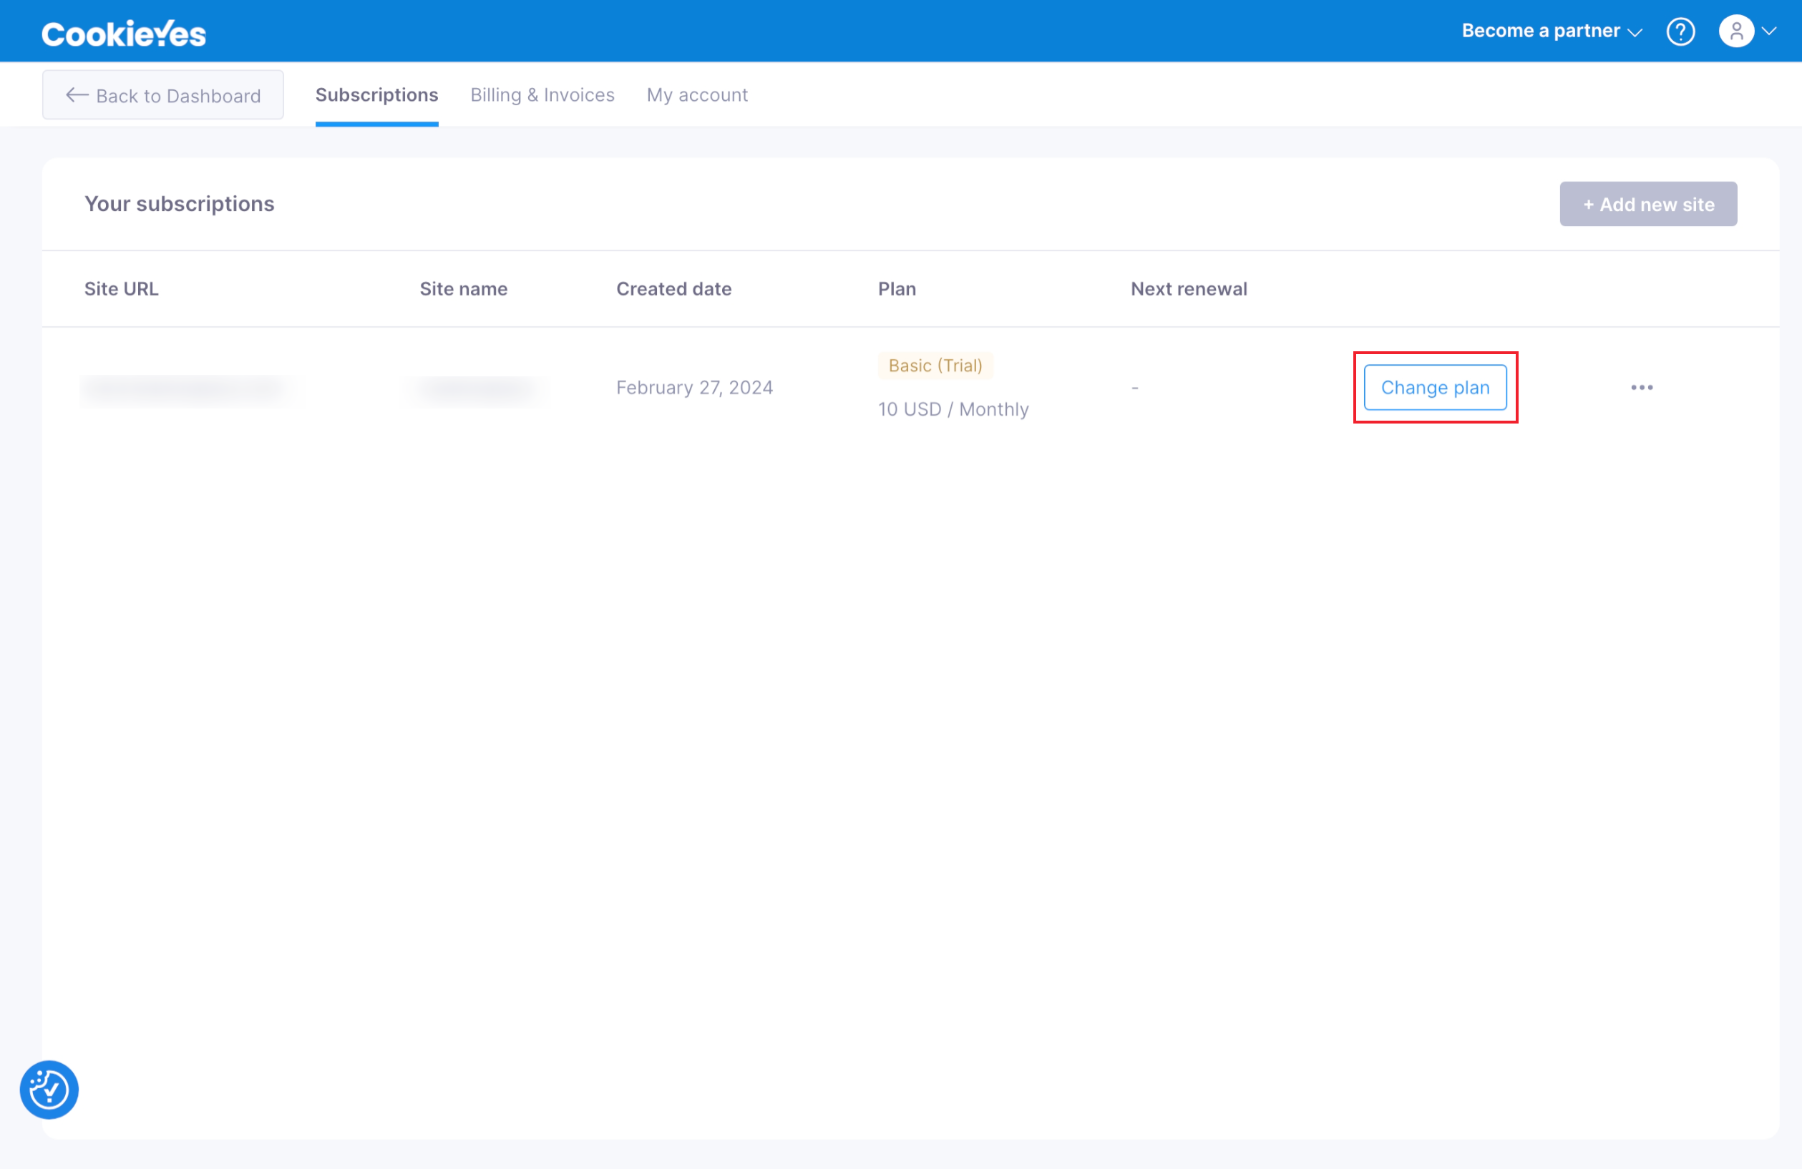Click the Plan column header
This screenshot has height=1169, width=1802.
[x=897, y=288]
